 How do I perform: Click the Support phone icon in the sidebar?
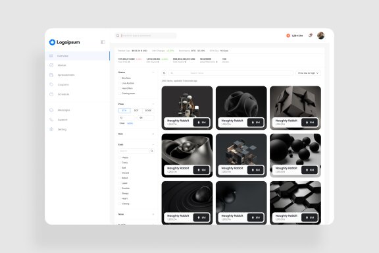tap(51, 120)
